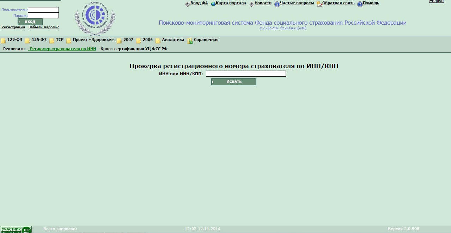Screen dimensions: 451x233
Task: Click the Забыли пароль? link
Action: (x=44, y=27)
